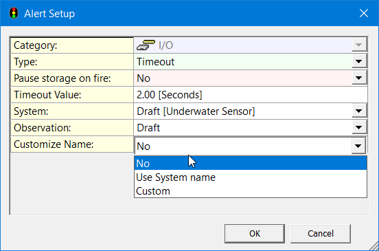Open the System dropdown arrow

358,111
